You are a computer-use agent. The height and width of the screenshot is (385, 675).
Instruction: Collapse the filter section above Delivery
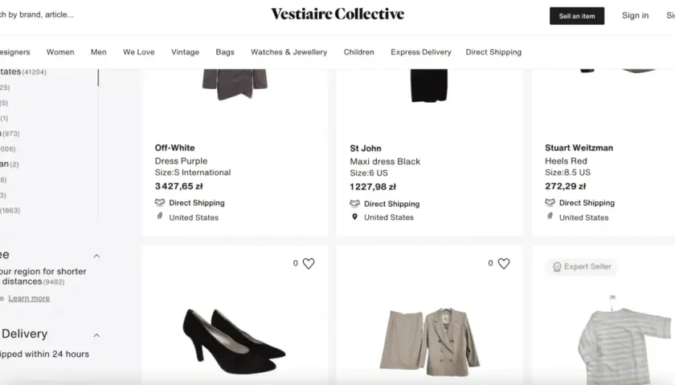96,256
